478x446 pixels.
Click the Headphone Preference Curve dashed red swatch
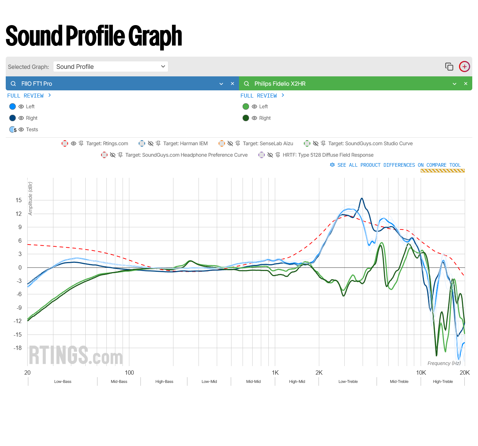click(x=104, y=155)
